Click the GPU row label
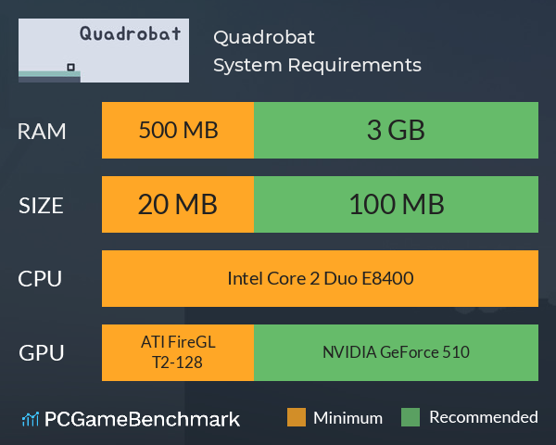The width and height of the screenshot is (556, 445). 42,353
